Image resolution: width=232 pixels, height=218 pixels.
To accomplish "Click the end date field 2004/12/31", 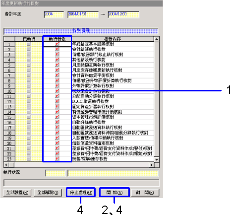I will point(123,14).
